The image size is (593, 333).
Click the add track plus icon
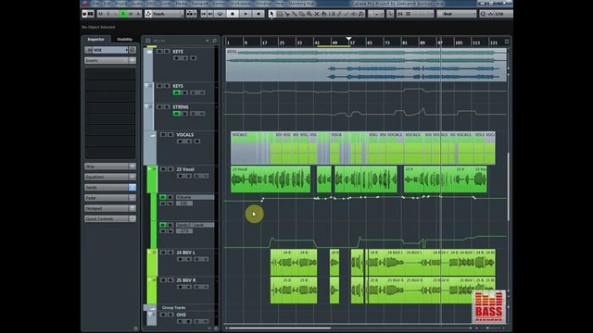[208, 41]
